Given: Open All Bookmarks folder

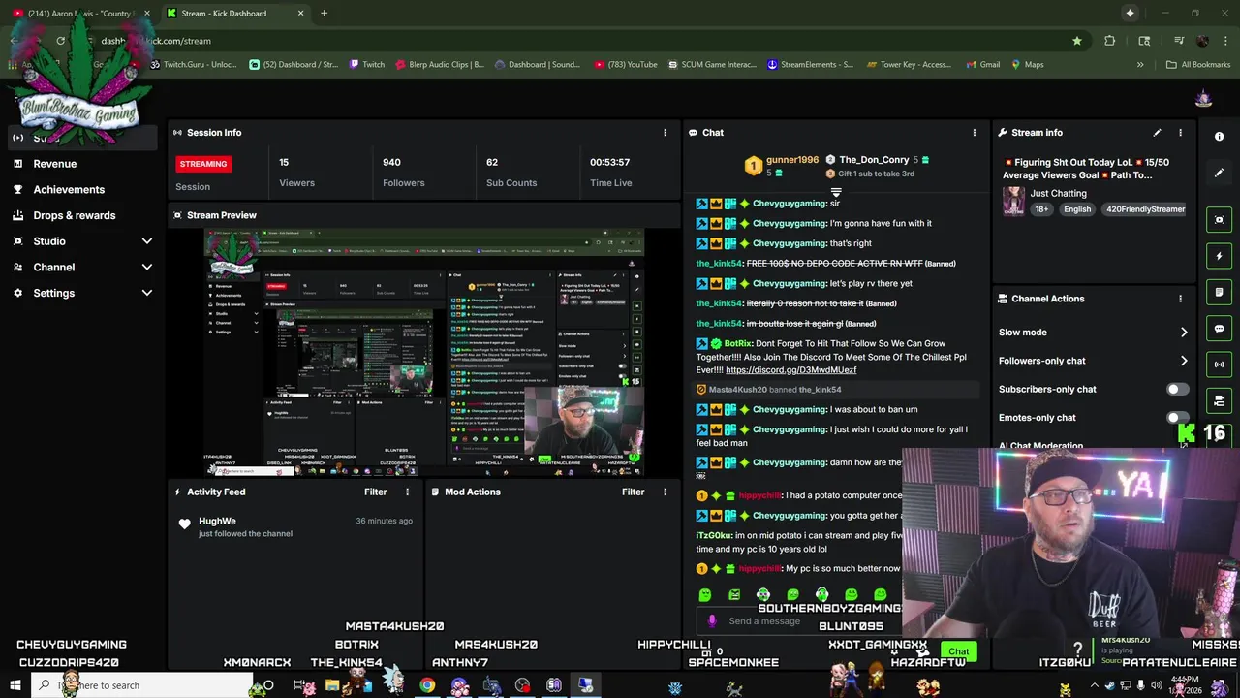Looking at the screenshot, I should point(1198,65).
